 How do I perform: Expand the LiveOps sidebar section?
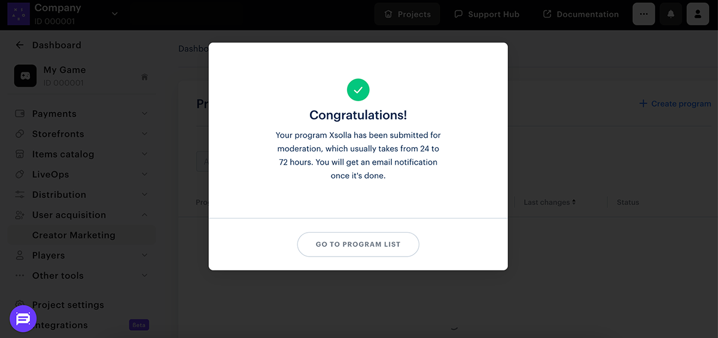(144, 175)
